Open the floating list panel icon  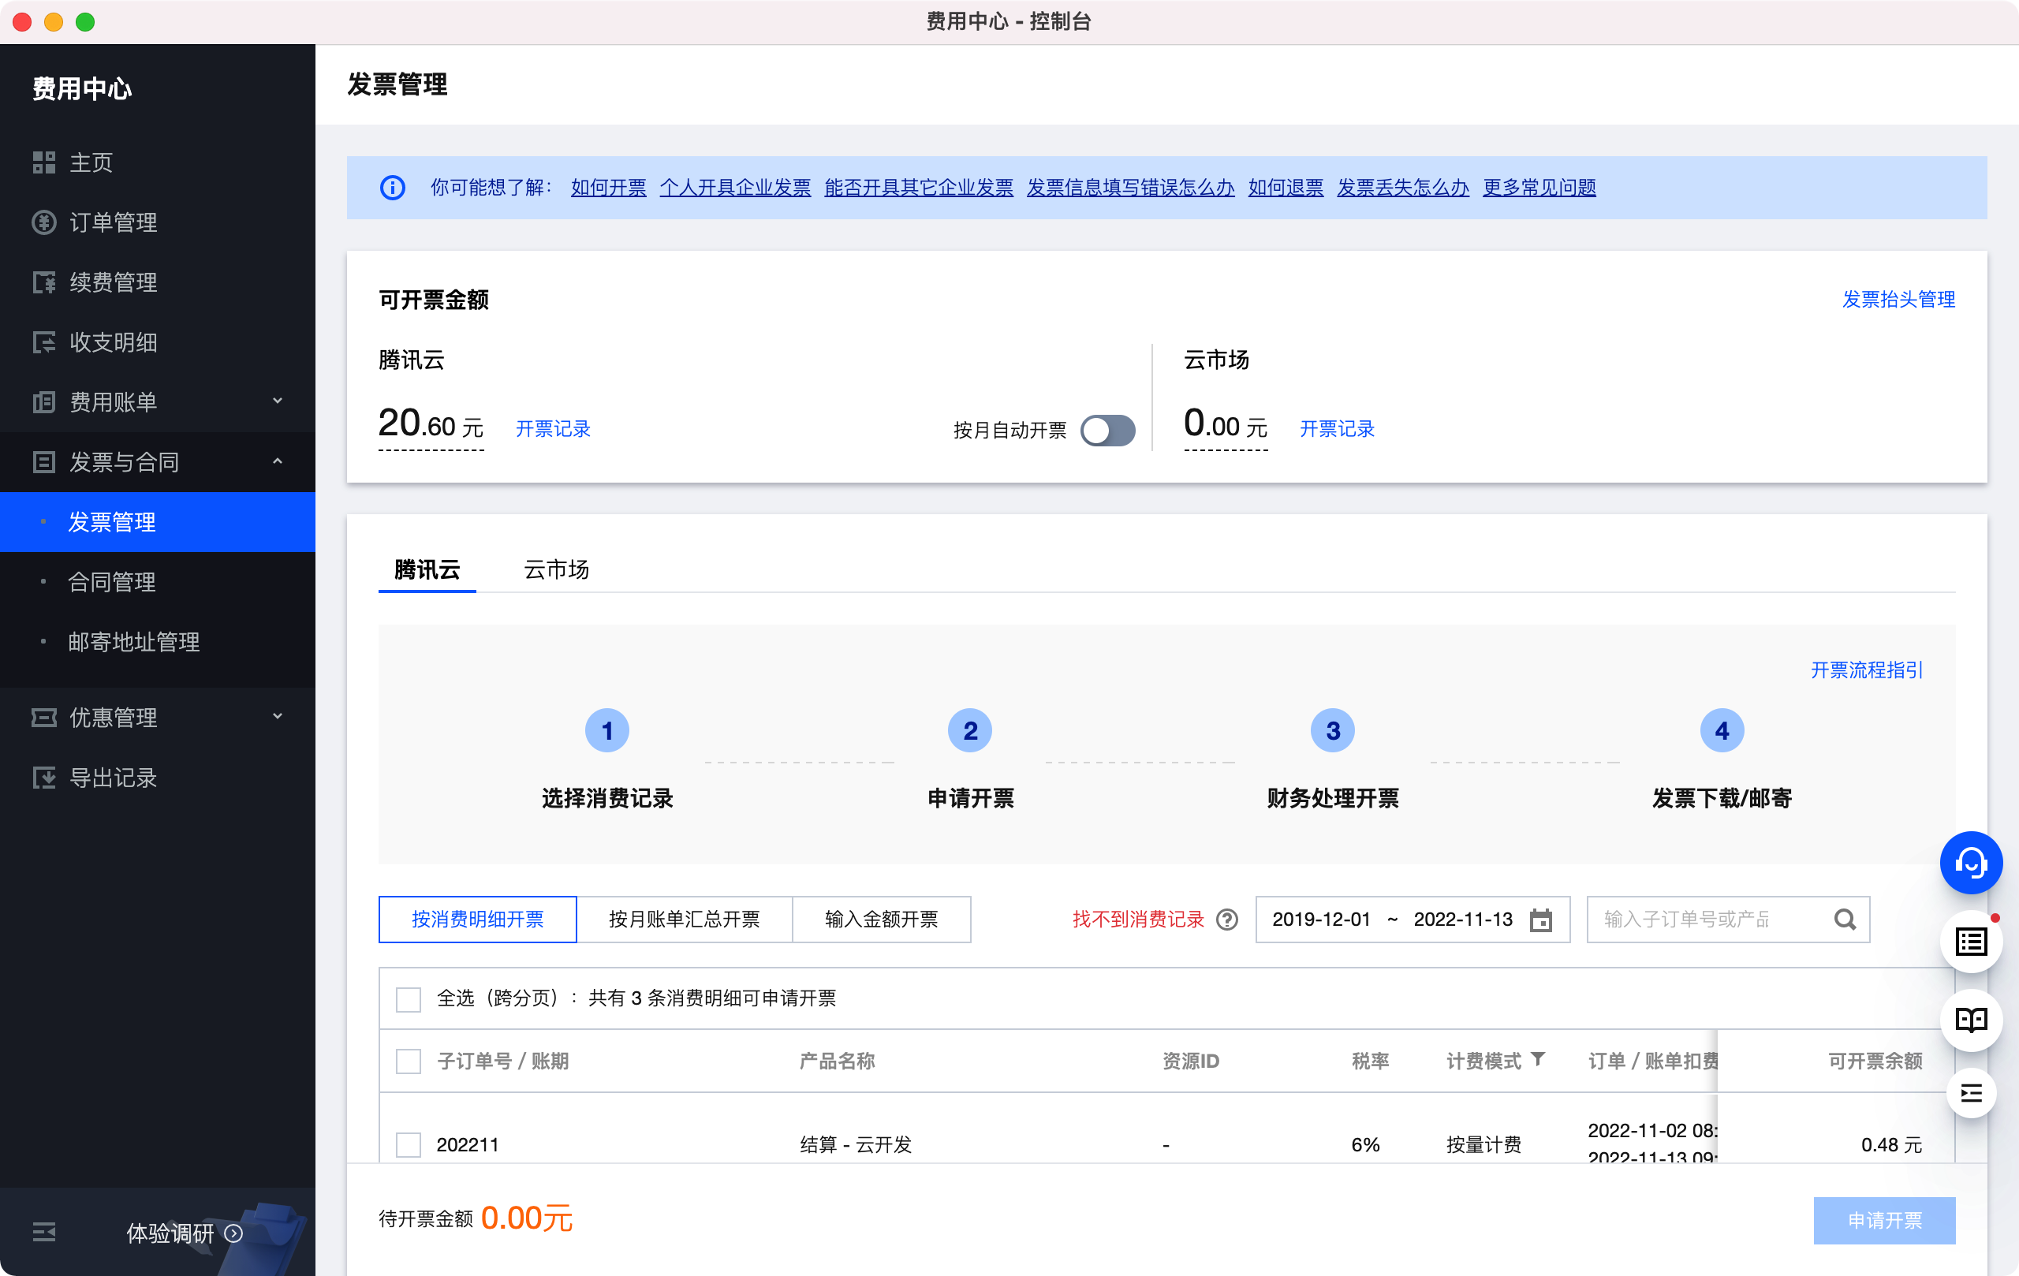[x=1970, y=942]
